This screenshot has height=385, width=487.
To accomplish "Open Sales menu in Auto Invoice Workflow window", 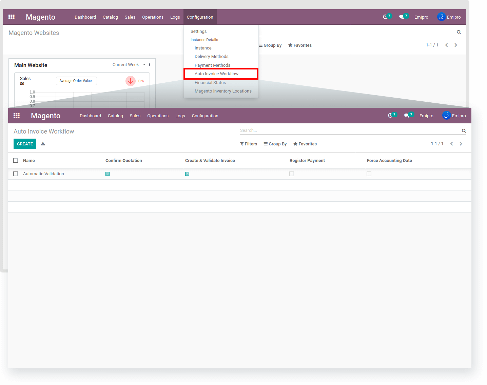I will (x=135, y=116).
